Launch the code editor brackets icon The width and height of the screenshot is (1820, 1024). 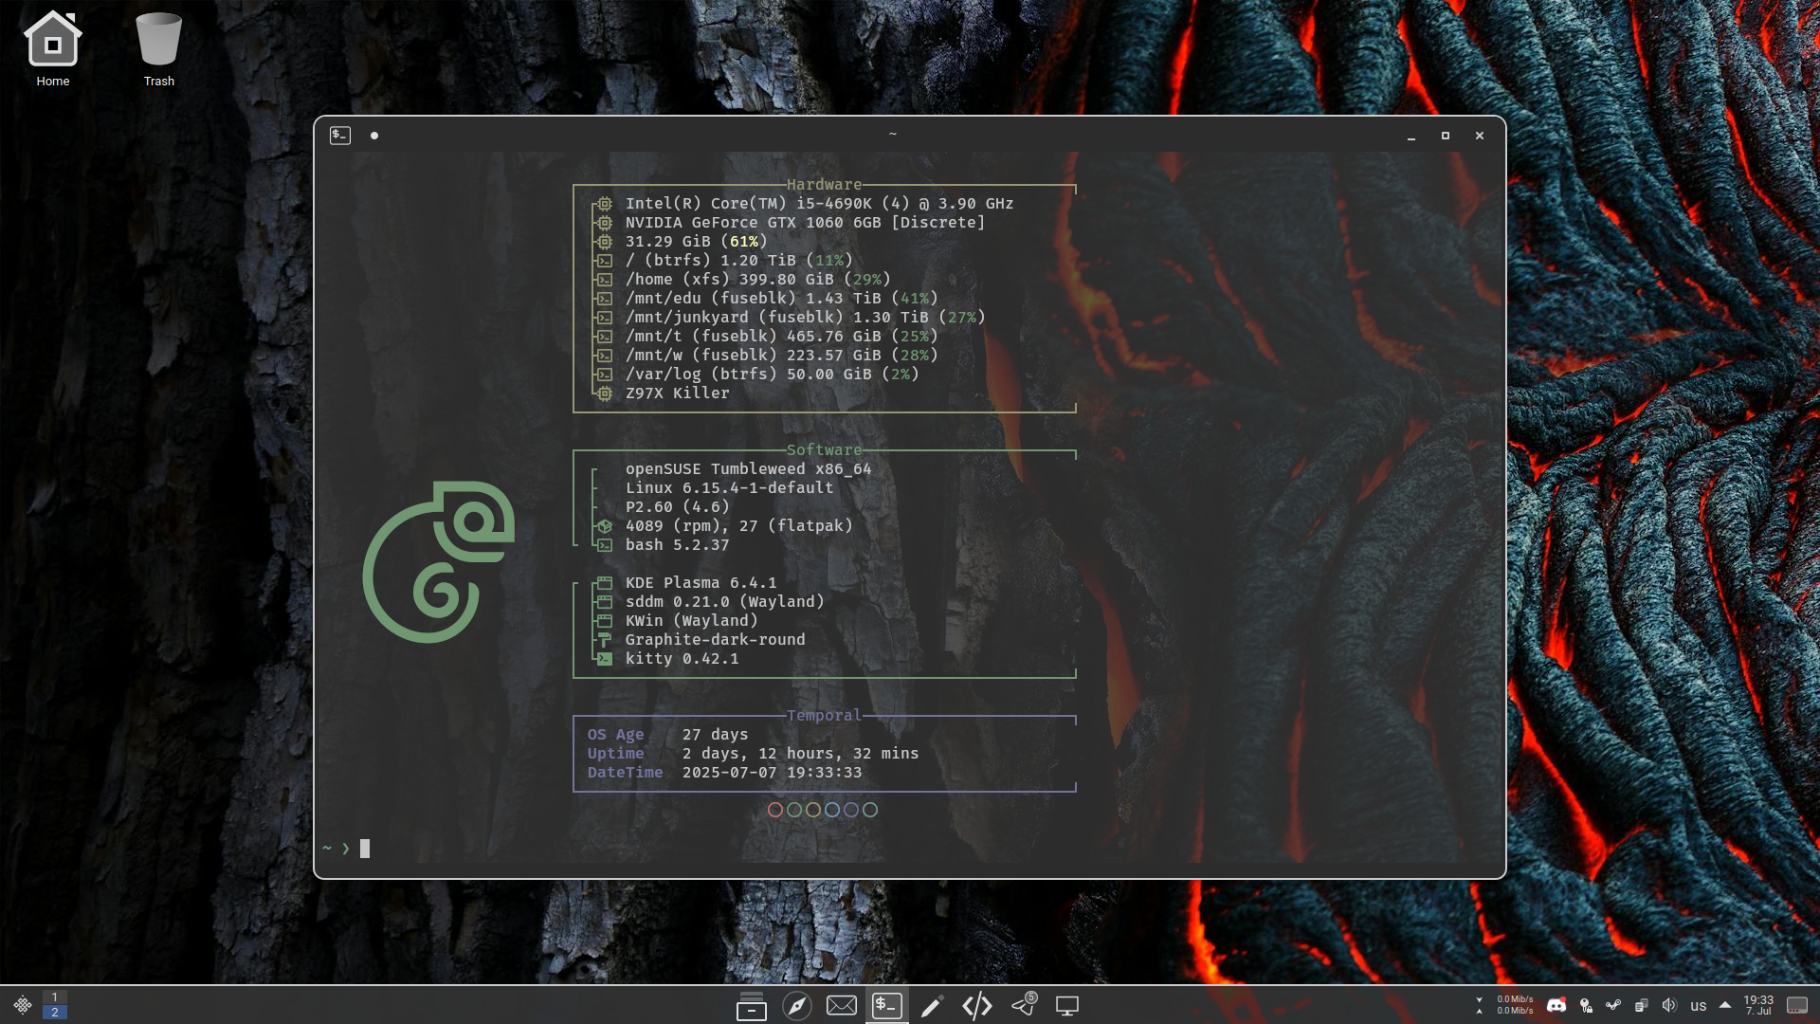[977, 1006]
